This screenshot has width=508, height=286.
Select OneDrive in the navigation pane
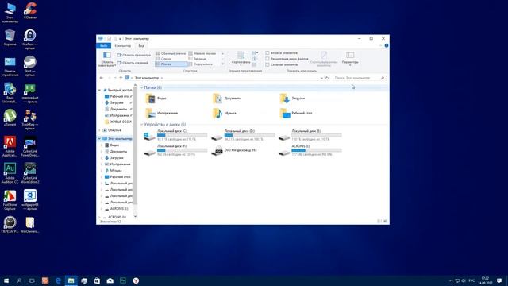click(x=112, y=130)
